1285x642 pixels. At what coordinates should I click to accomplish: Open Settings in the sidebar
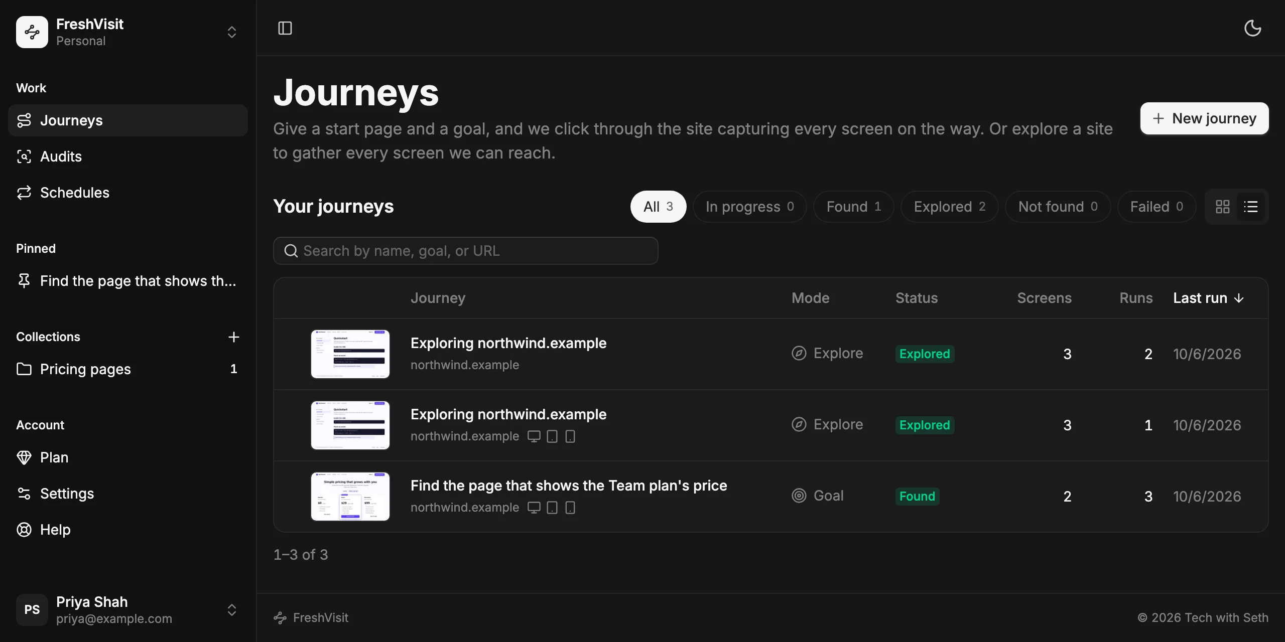pyautogui.click(x=127, y=494)
